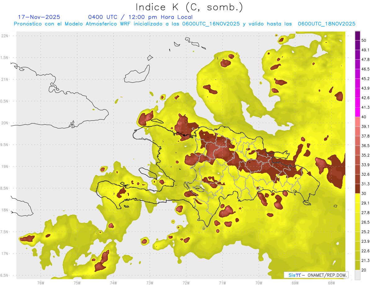Click the colorbar value "22.6"
This screenshot has width=372, height=287.
tap(365, 251)
